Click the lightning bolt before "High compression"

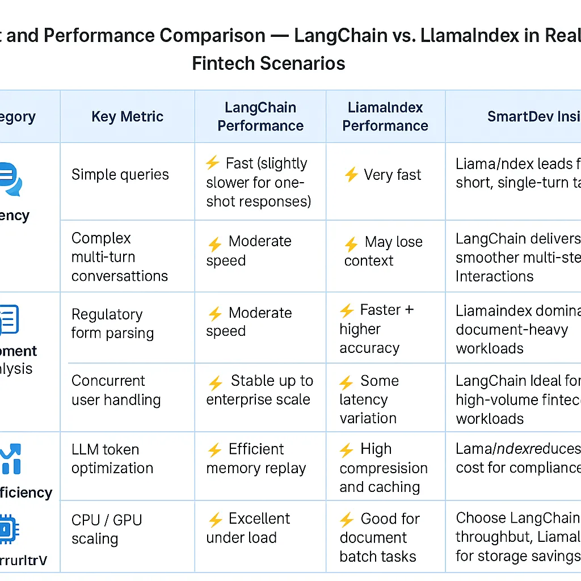point(347,451)
